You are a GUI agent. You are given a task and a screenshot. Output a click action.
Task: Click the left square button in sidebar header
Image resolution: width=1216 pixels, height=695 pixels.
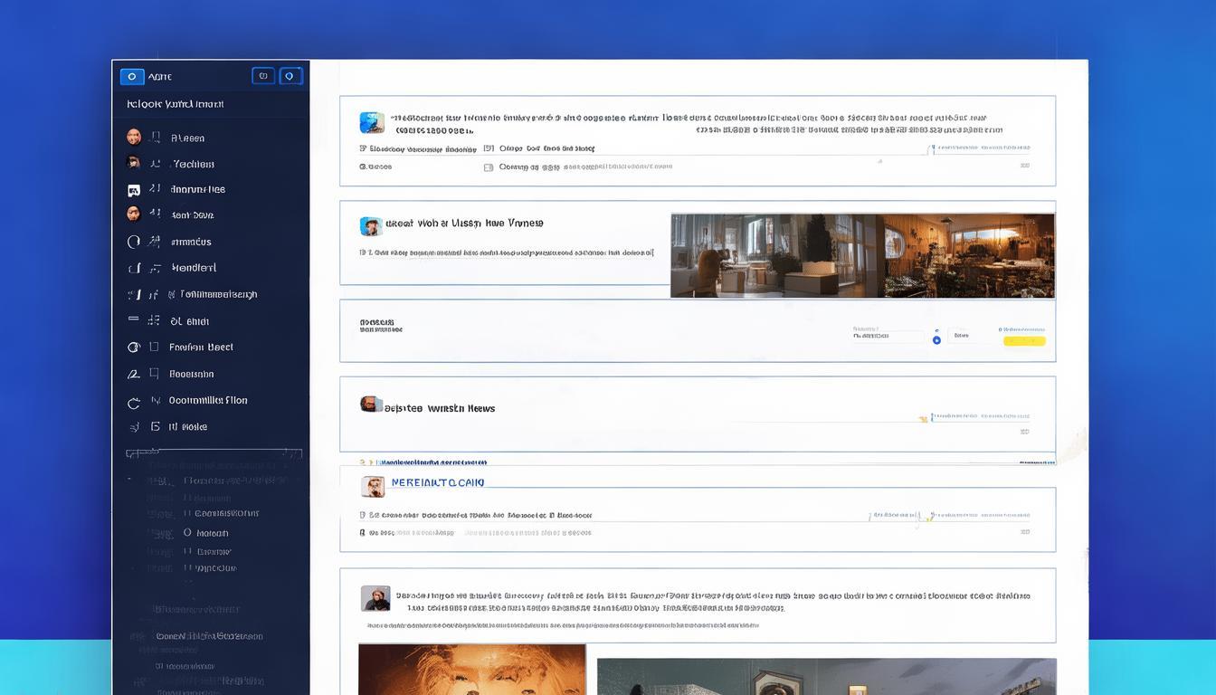coord(262,76)
